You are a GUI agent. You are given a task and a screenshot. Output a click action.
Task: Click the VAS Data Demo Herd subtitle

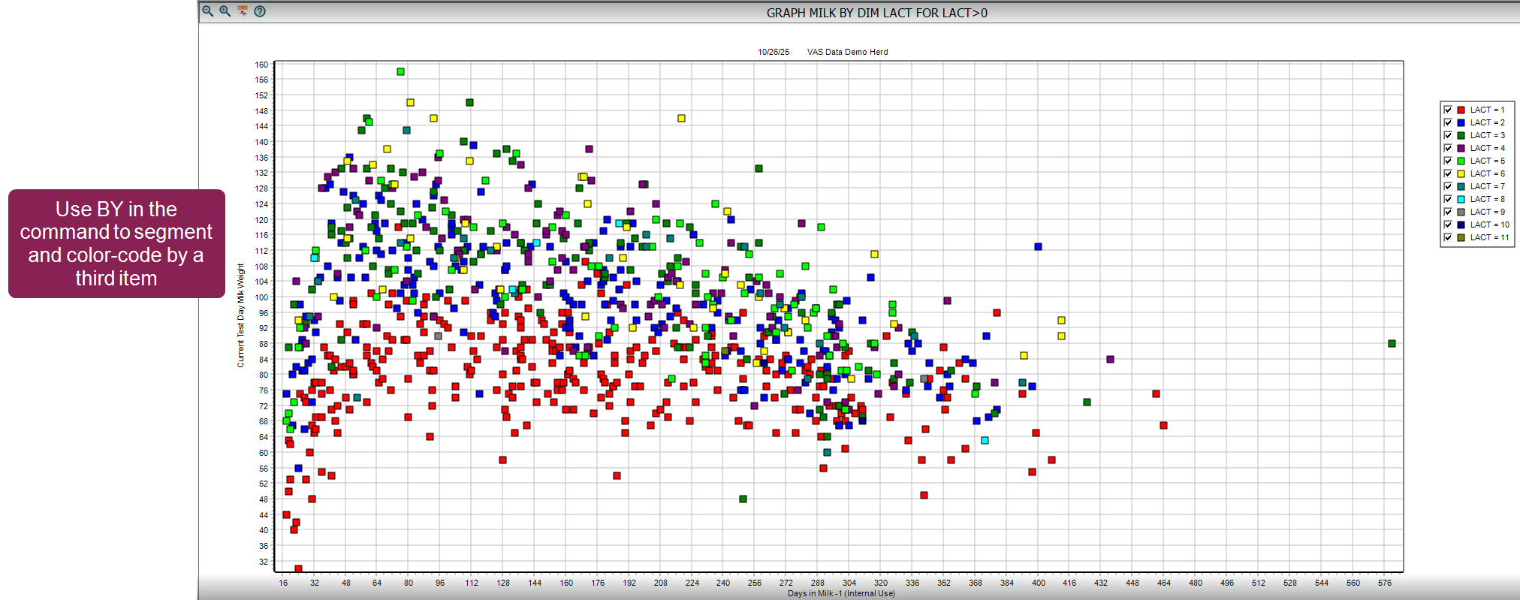(847, 52)
